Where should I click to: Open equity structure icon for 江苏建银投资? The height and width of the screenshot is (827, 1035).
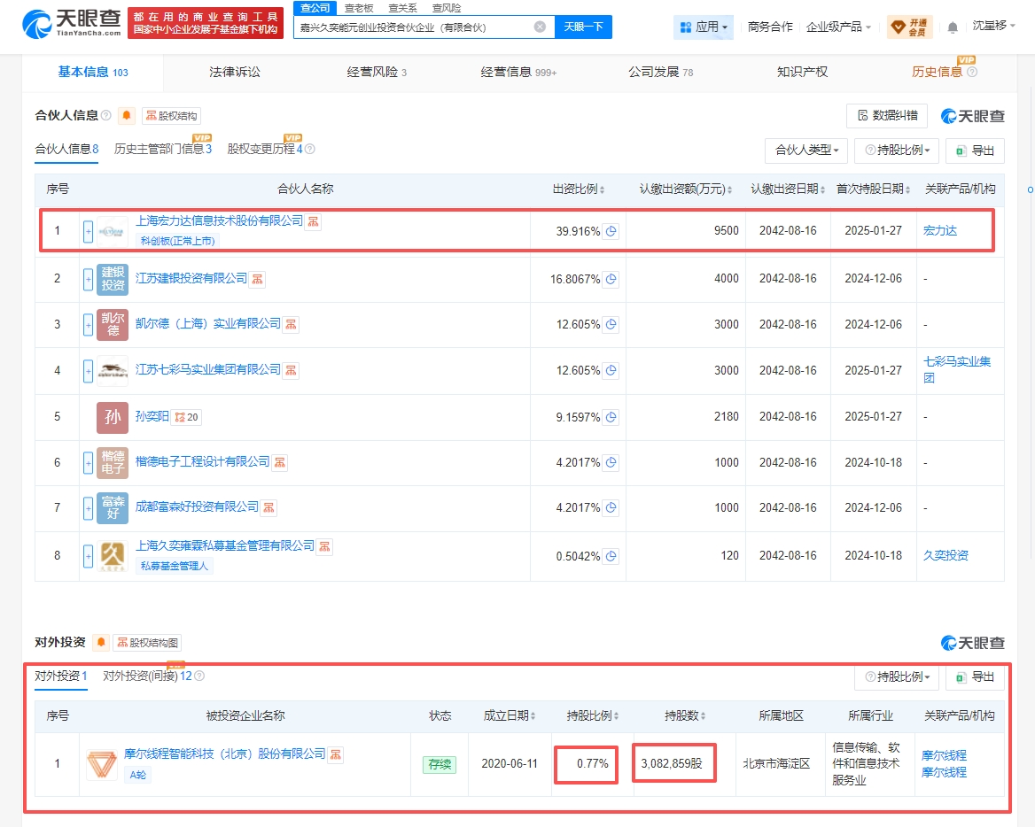point(258,279)
